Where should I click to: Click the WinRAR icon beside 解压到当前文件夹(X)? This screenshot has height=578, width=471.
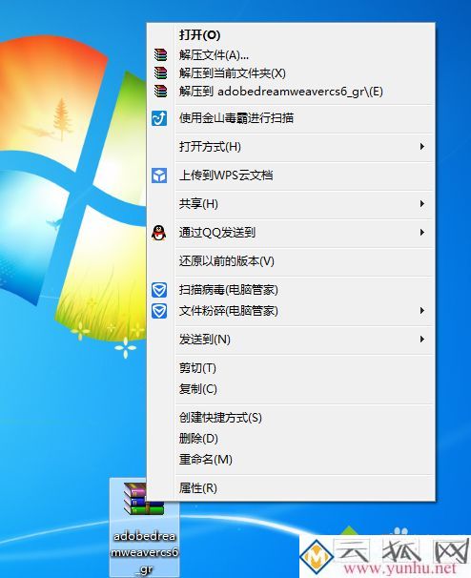click(x=160, y=73)
